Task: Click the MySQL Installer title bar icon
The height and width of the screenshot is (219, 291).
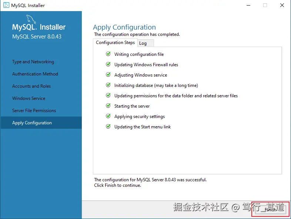Action: click(x=6, y=6)
